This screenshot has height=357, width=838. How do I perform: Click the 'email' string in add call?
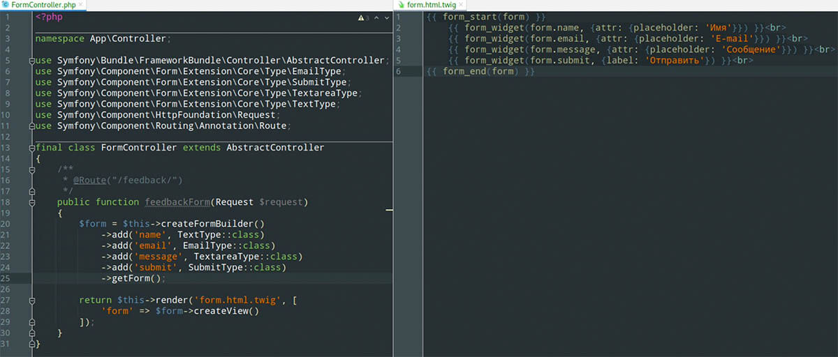[152, 245]
